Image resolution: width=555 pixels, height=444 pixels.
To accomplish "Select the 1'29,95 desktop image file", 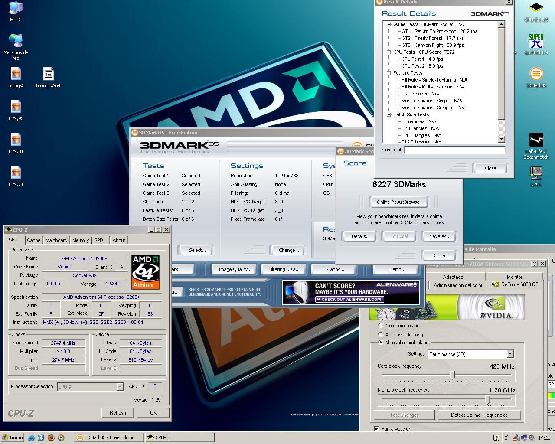I will [x=16, y=110].
